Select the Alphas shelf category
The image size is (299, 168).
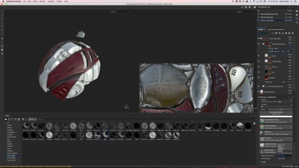[9, 127]
